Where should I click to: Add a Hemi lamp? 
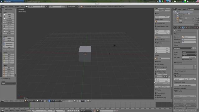[x=8, y=61]
